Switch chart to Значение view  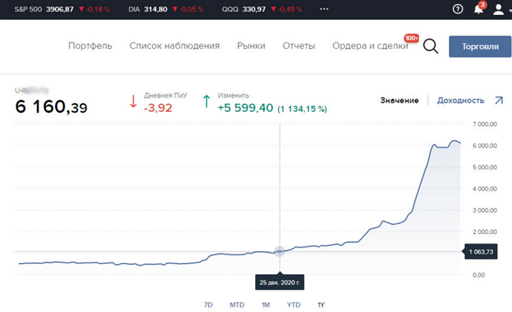(x=399, y=100)
